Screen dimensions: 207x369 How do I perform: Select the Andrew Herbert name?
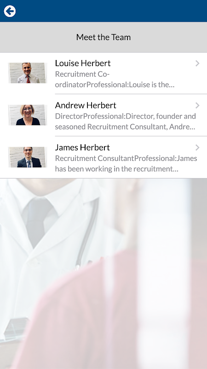[86, 105]
